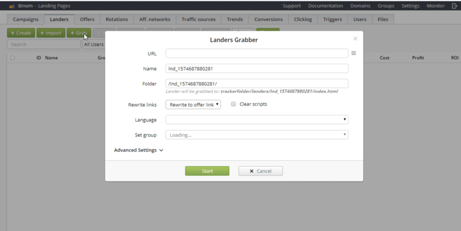Click the logout icon in top bar
Image resolution: width=461 pixels, height=231 pixels.
(x=454, y=6)
